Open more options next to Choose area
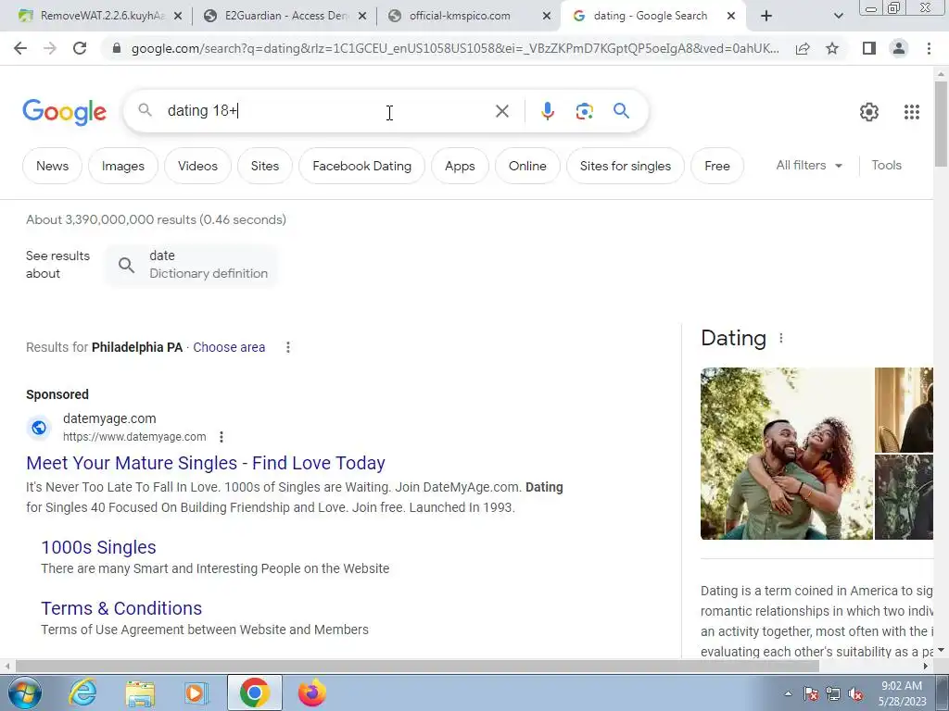This screenshot has width=949, height=711. click(x=288, y=347)
